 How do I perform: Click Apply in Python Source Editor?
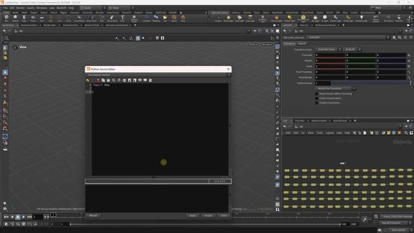[x=193, y=216]
